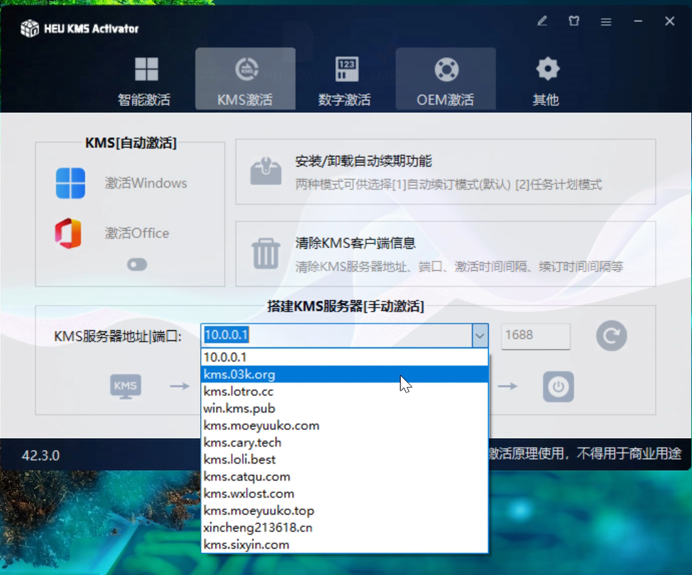Click the HEU KMS Activator logo icon
692x575 pixels.
(30, 28)
